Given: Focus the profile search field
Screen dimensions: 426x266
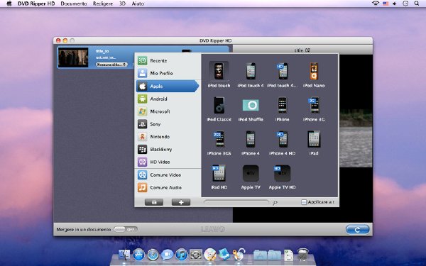Looking at the screenshot, I should click(x=236, y=202).
